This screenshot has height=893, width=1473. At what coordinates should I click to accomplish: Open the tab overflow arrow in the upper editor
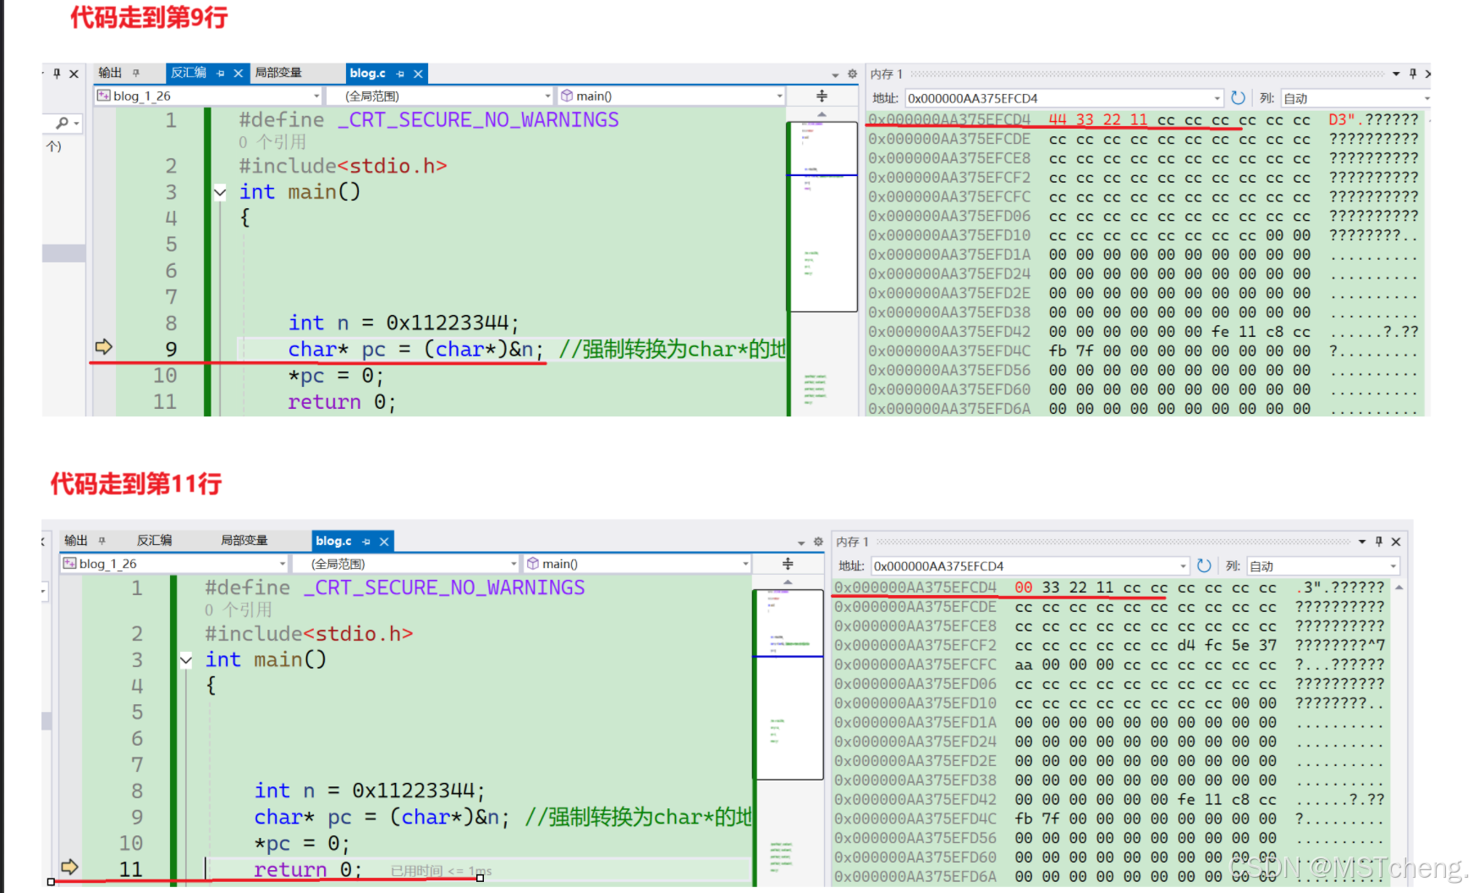pyautogui.click(x=835, y=74)
